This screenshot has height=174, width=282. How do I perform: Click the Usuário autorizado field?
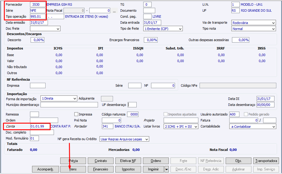(234, 114)
